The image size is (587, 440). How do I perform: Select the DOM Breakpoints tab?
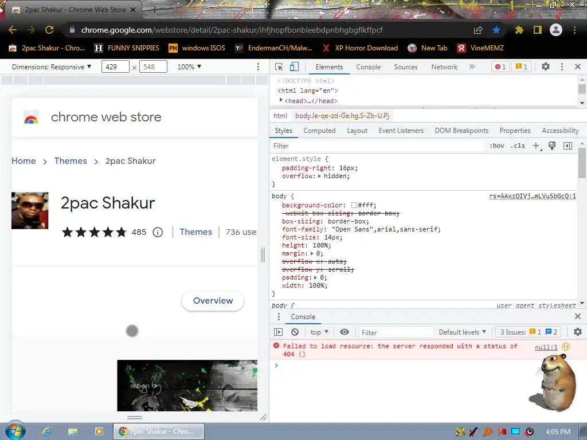point(461,131)
